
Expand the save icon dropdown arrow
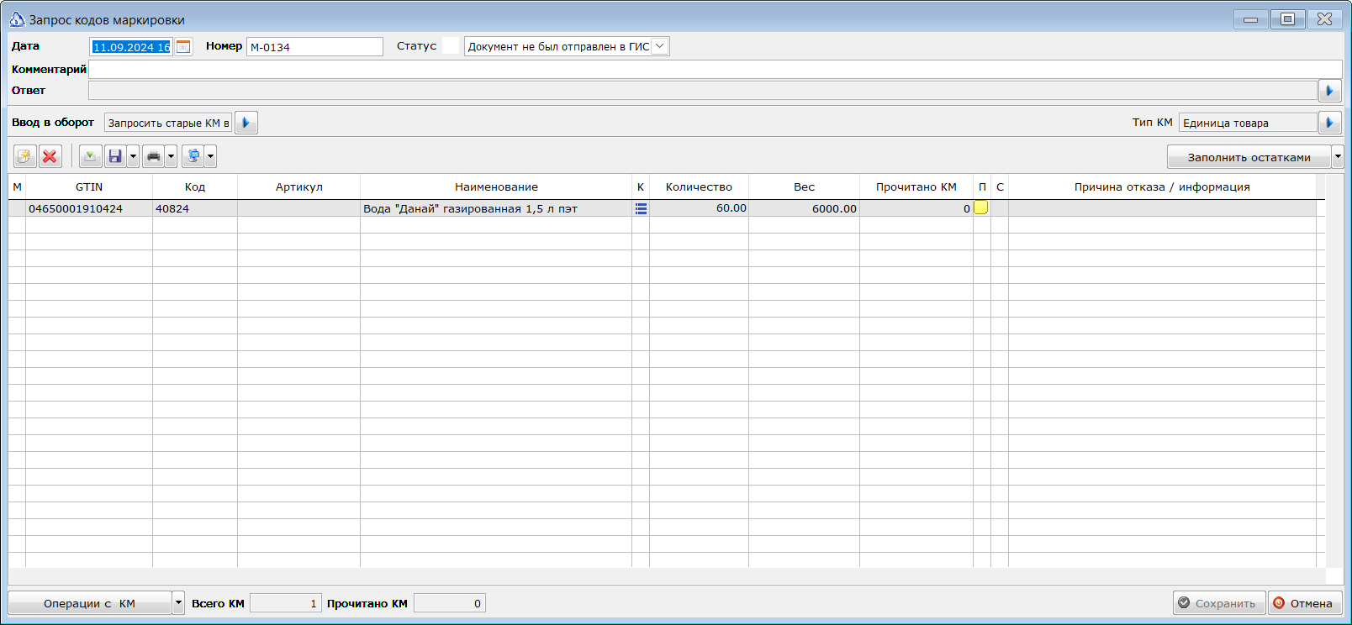tap(133, 156)
